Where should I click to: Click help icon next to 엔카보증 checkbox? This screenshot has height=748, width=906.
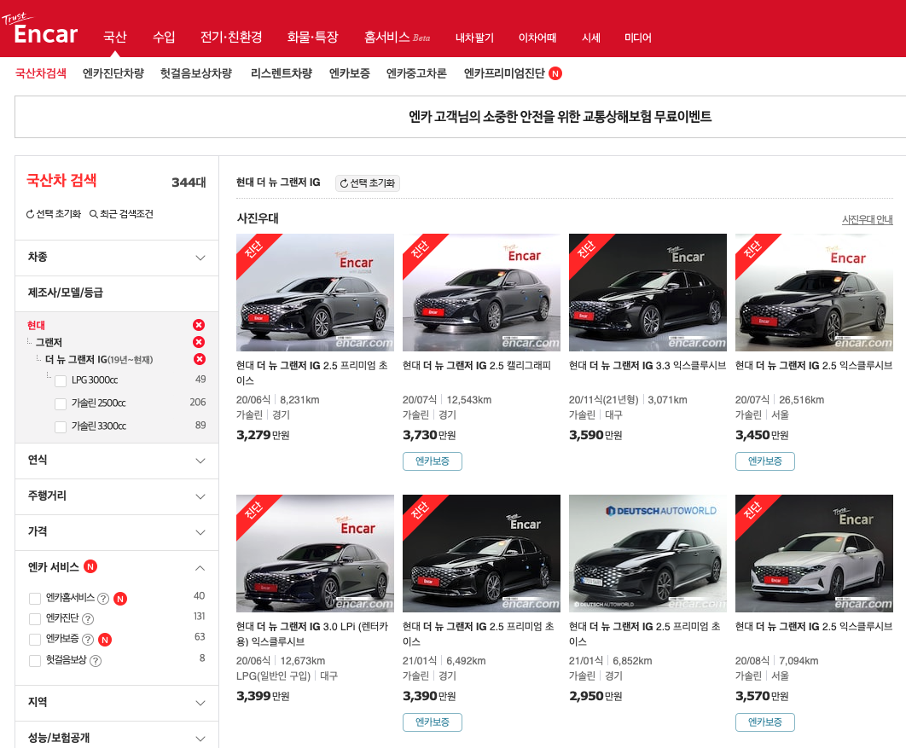point(88,640)
